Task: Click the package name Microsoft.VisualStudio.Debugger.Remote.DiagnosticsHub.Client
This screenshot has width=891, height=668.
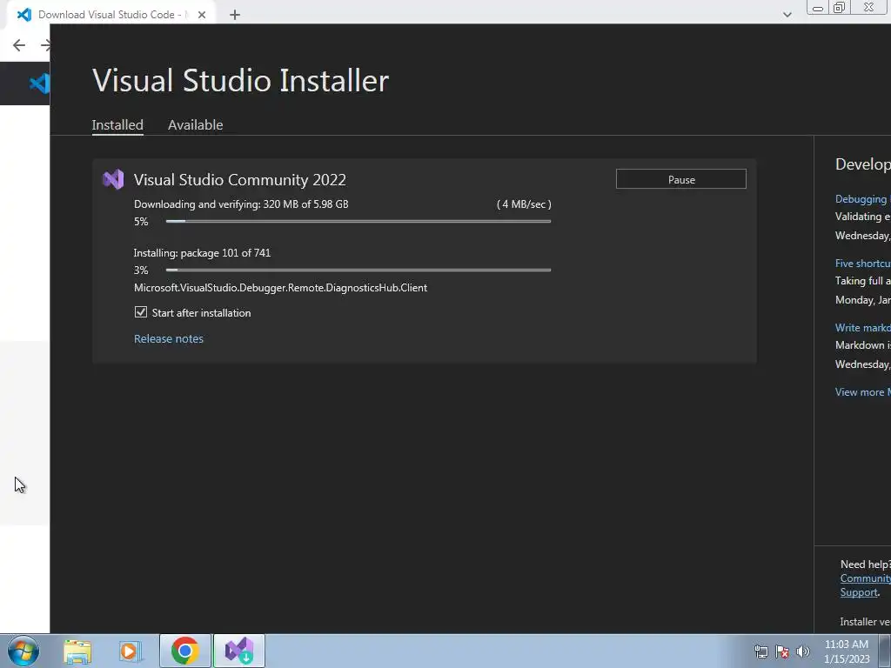Action: click(x=281, y=287)
